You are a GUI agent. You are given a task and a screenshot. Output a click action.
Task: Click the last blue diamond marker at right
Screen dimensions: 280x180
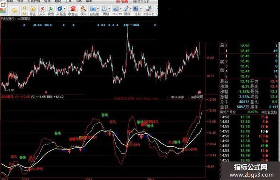point(155,25)
